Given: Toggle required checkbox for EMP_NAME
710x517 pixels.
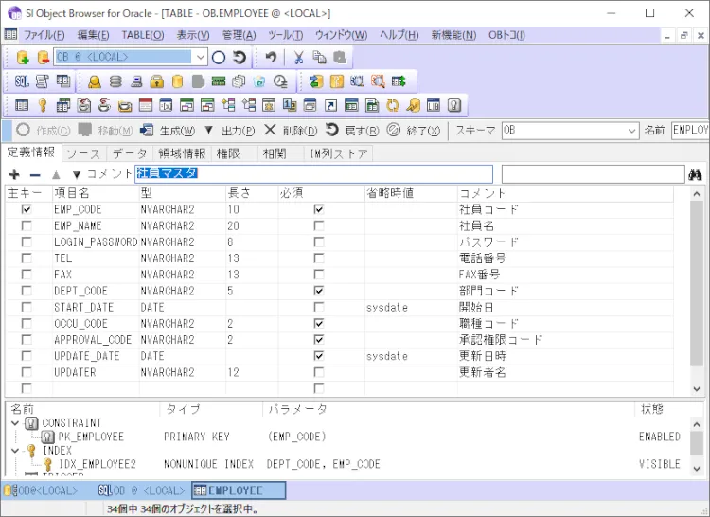Looking at the screenshot, I should click(319, 225).
